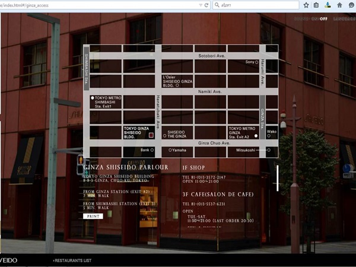Click the shop phone number 3572-2147
This screenshot has height=267, width=356.
(x=204, y=177)
